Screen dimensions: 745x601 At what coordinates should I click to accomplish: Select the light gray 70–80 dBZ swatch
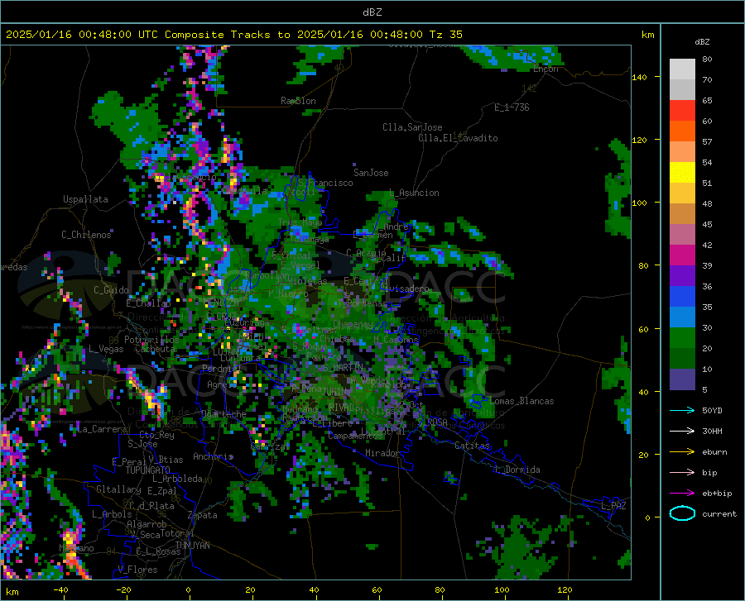click(x=682, y=69)
